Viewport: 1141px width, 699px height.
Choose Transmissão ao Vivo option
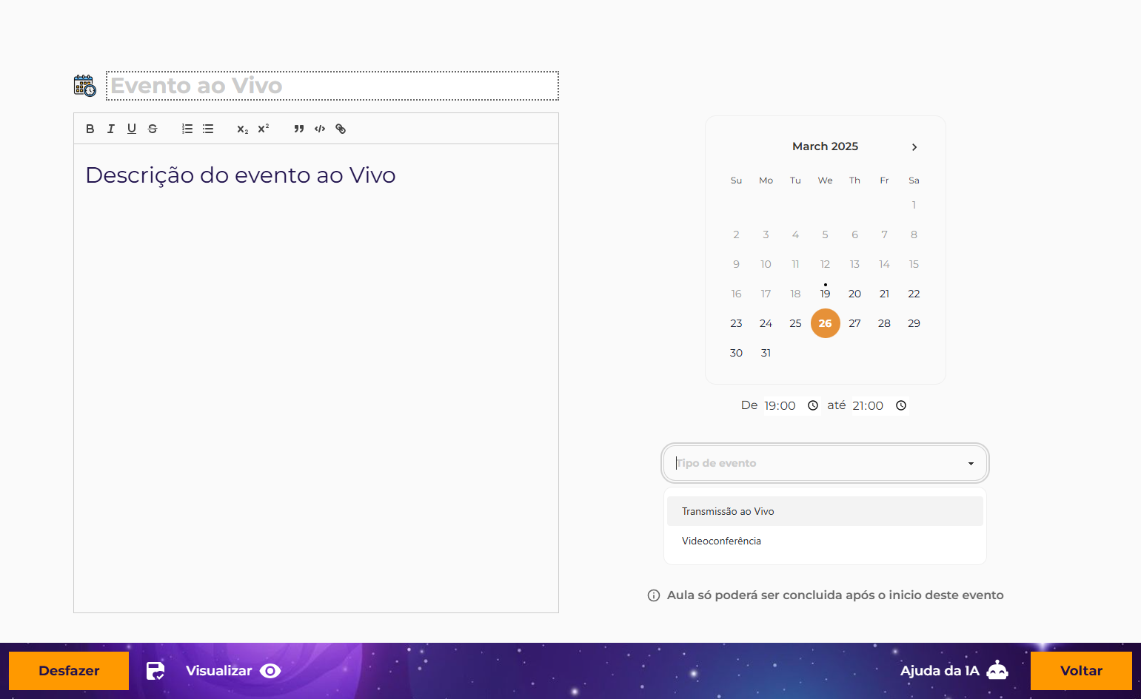(x=825, y=511)
